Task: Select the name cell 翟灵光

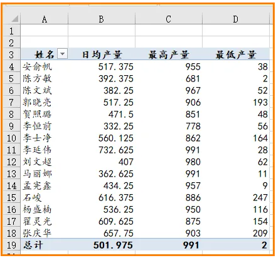Action: 45,221
